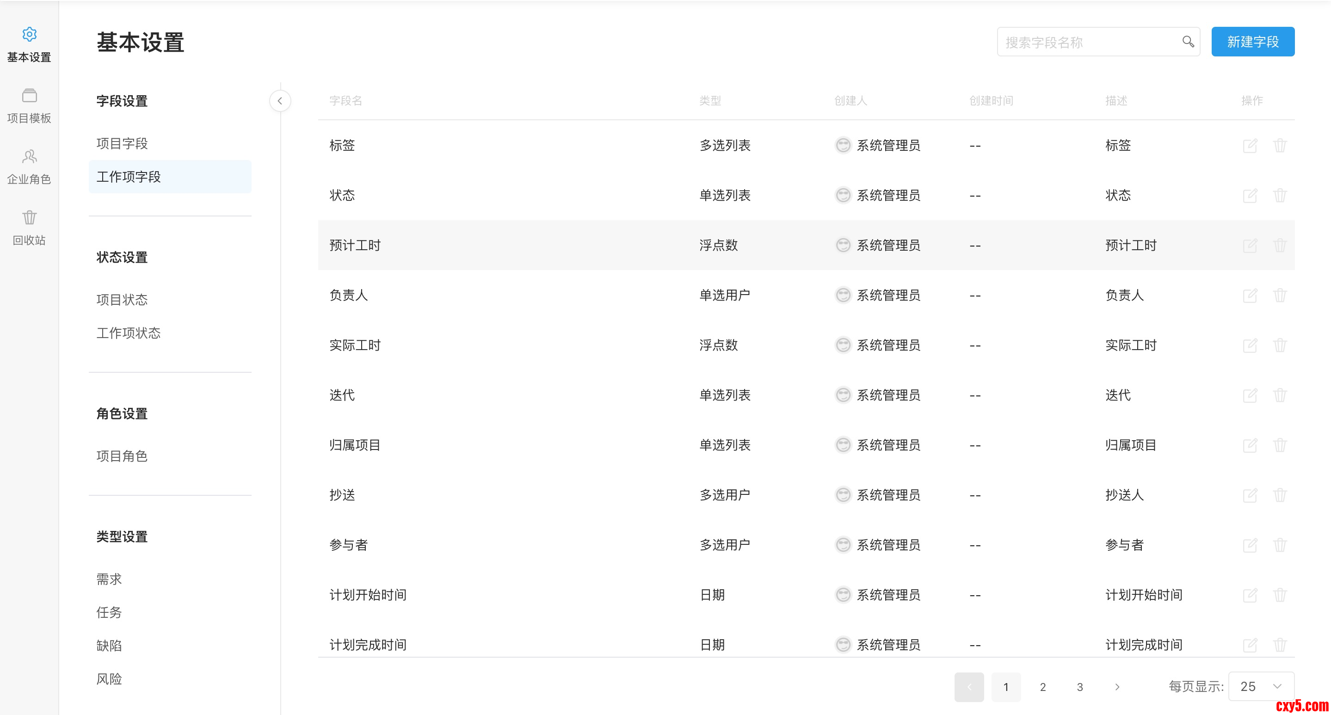Open 每页显示 page size dropdown
Viewport: 1331px width, 715px height.
pyautogui.click(x=1261, y=686)
